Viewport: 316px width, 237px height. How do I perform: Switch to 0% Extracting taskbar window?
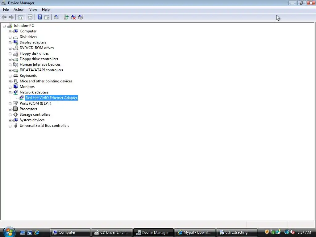pos(237,232)
